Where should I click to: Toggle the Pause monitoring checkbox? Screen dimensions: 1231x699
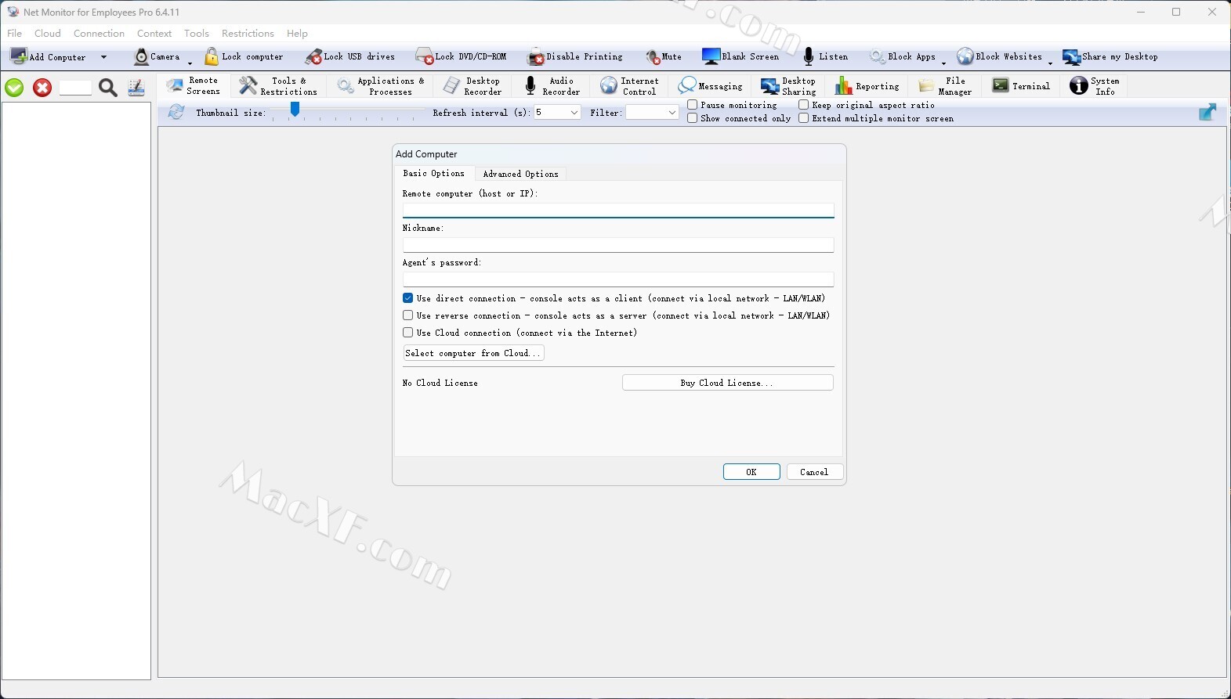tap(693, 105)
